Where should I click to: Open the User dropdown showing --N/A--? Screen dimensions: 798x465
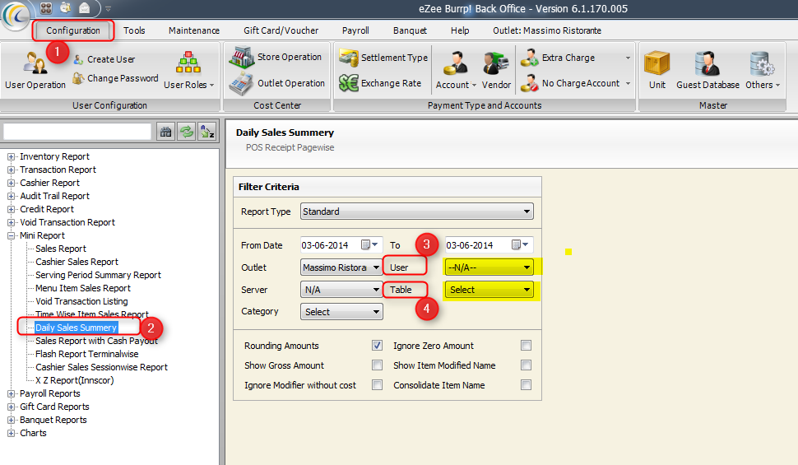(x=489, y=267)
